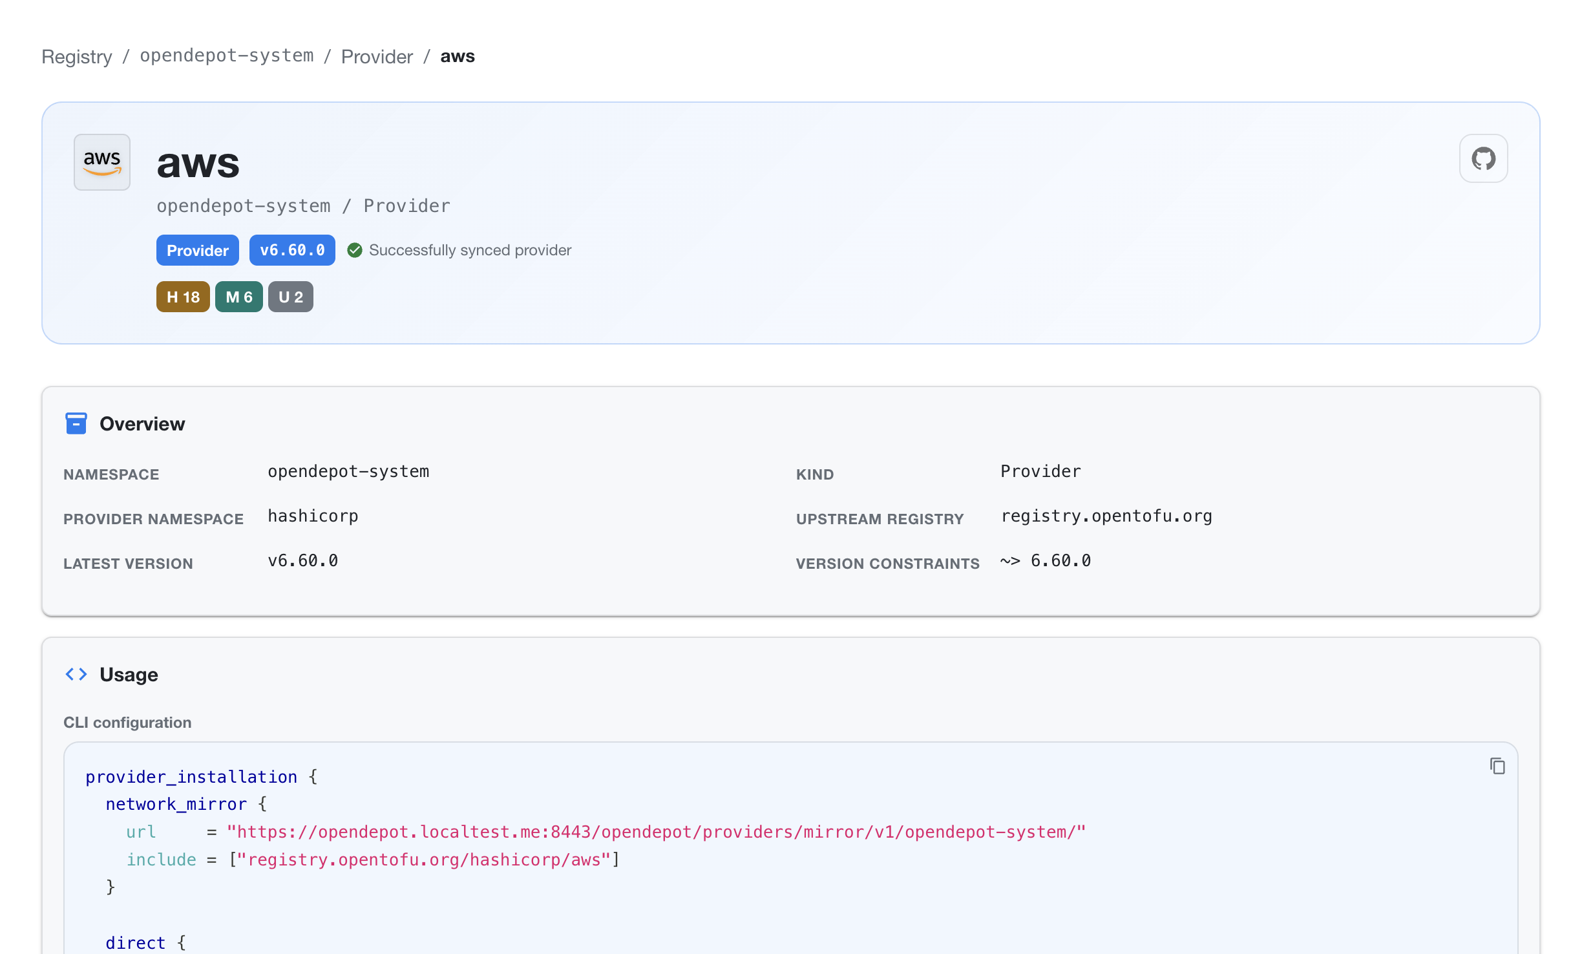Click the green synced checkmark icon
1582x954 pixels.
[x=355, y=250]
